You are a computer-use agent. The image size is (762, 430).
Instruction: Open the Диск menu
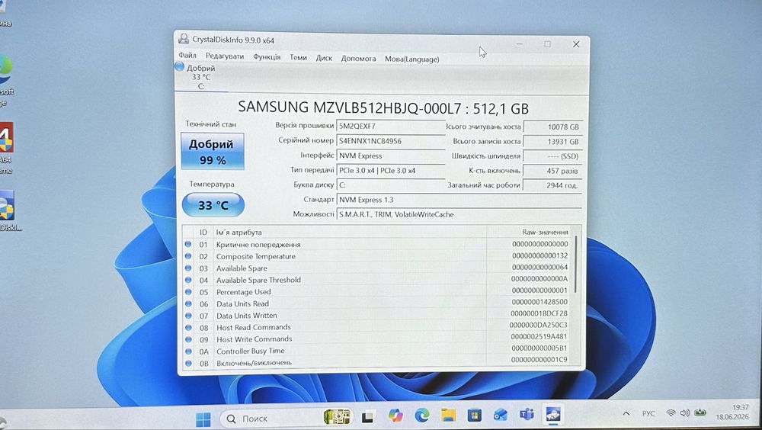(x=324, y=58)
